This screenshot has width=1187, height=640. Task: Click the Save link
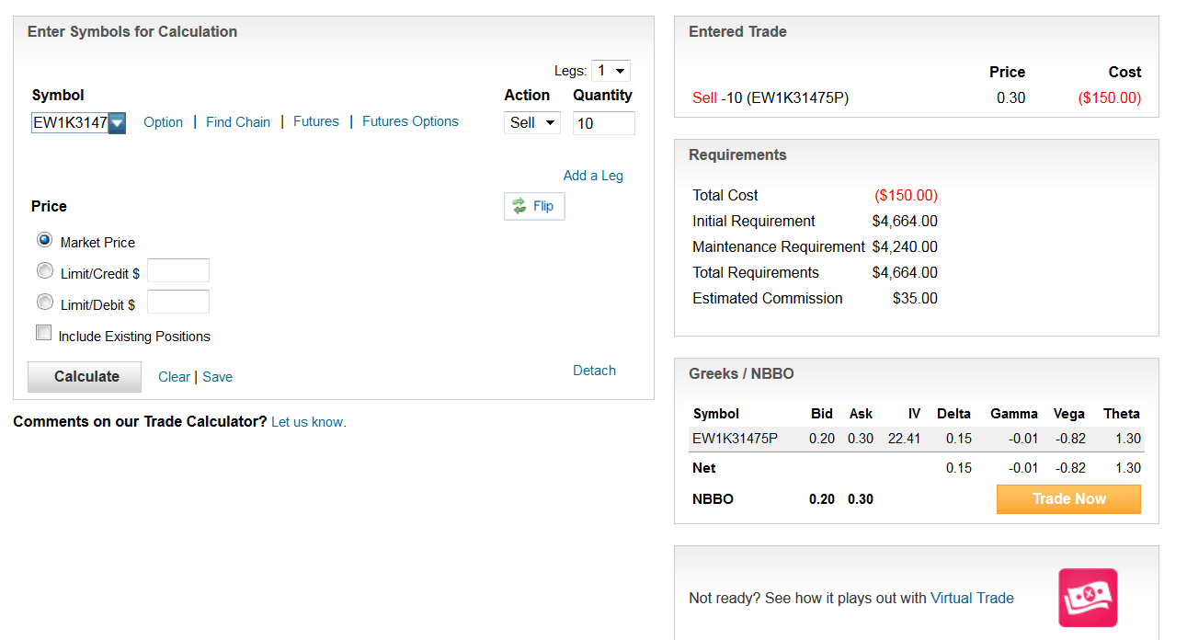click(218, 377)
